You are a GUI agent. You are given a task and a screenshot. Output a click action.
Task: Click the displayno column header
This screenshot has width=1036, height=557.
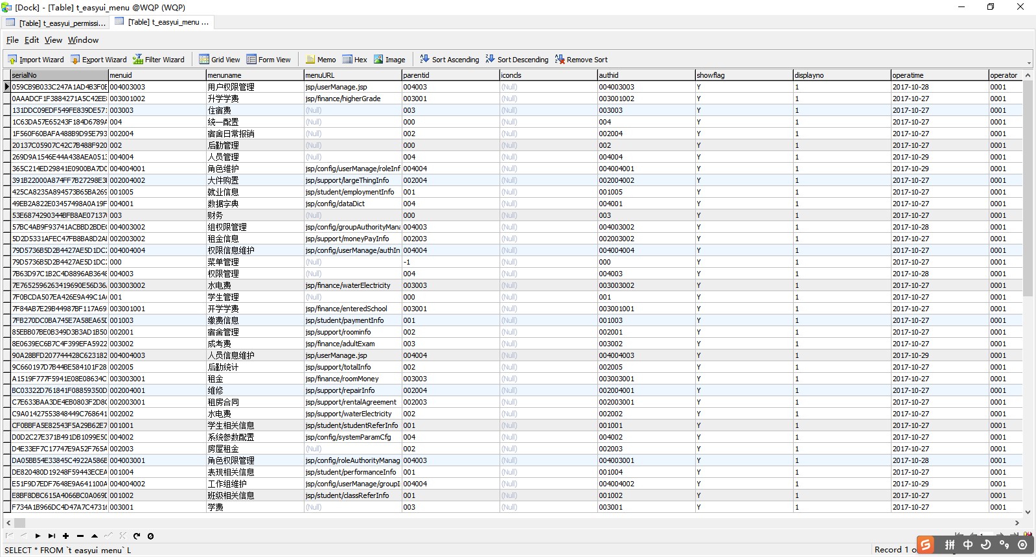click(842, 75)
